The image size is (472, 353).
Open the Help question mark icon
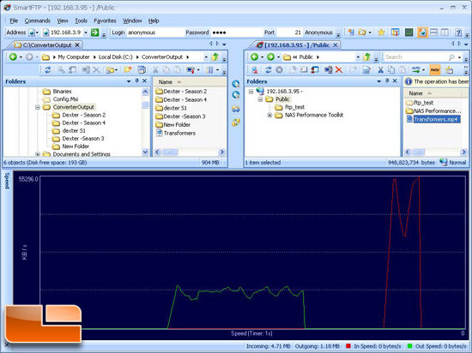tap(458, 33)
